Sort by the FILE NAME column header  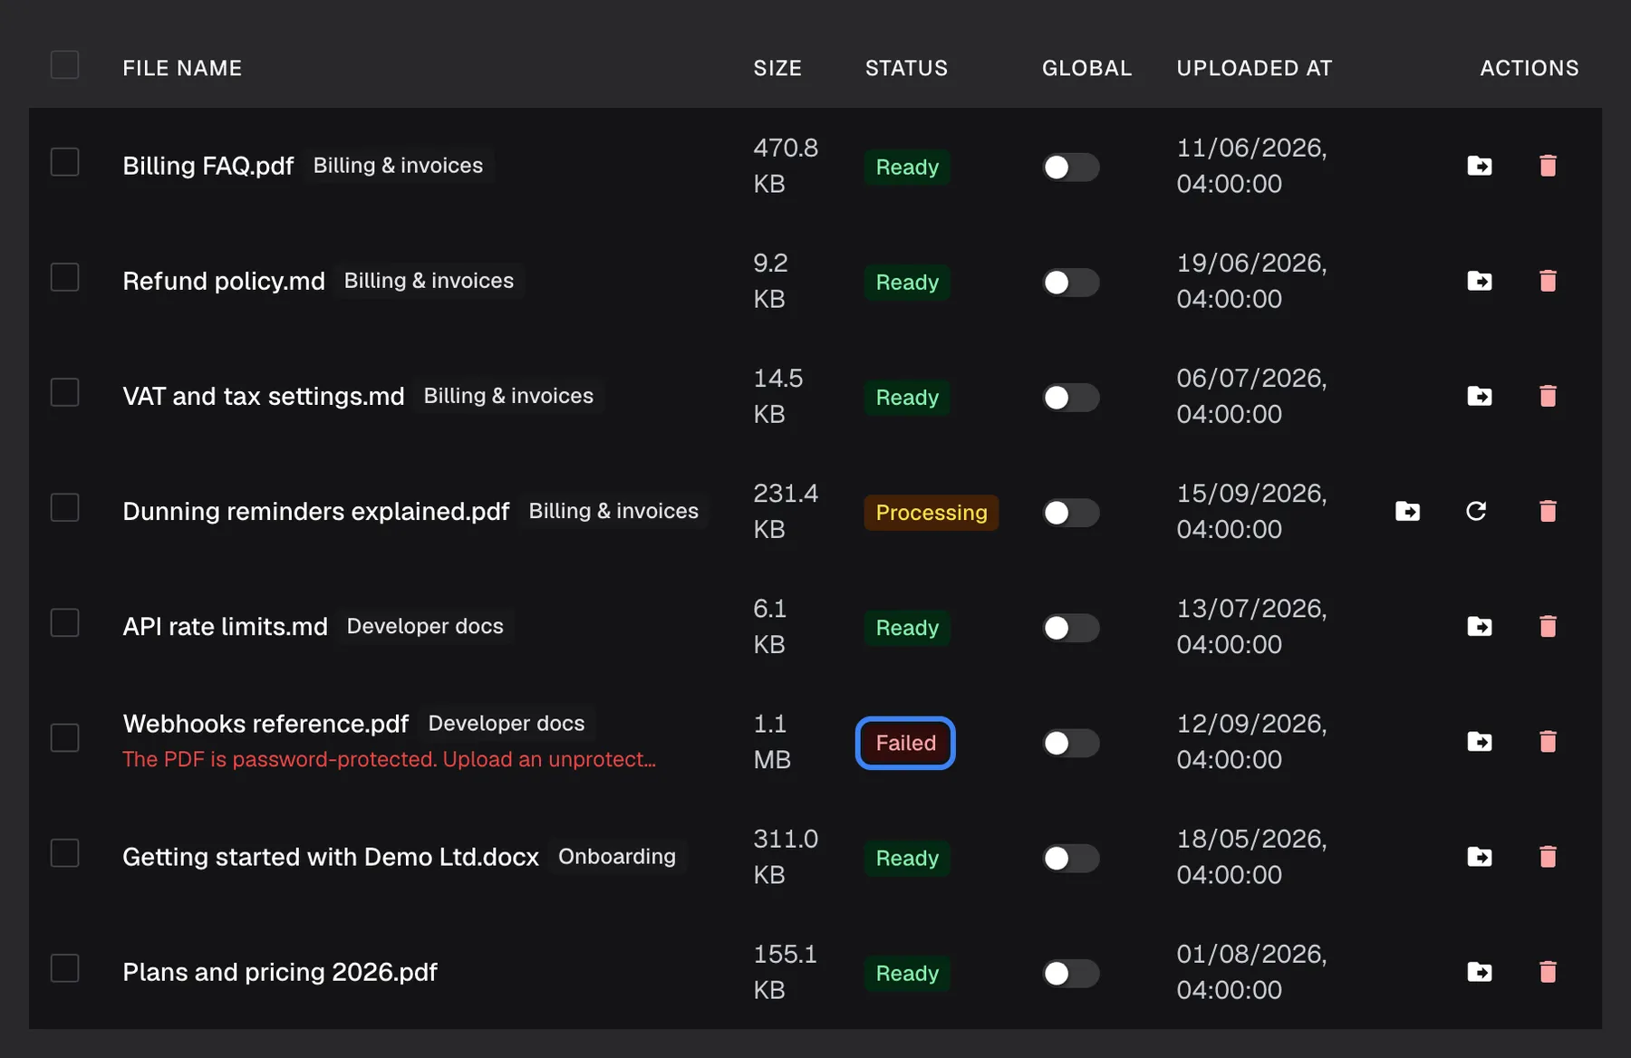coord(182,68)
